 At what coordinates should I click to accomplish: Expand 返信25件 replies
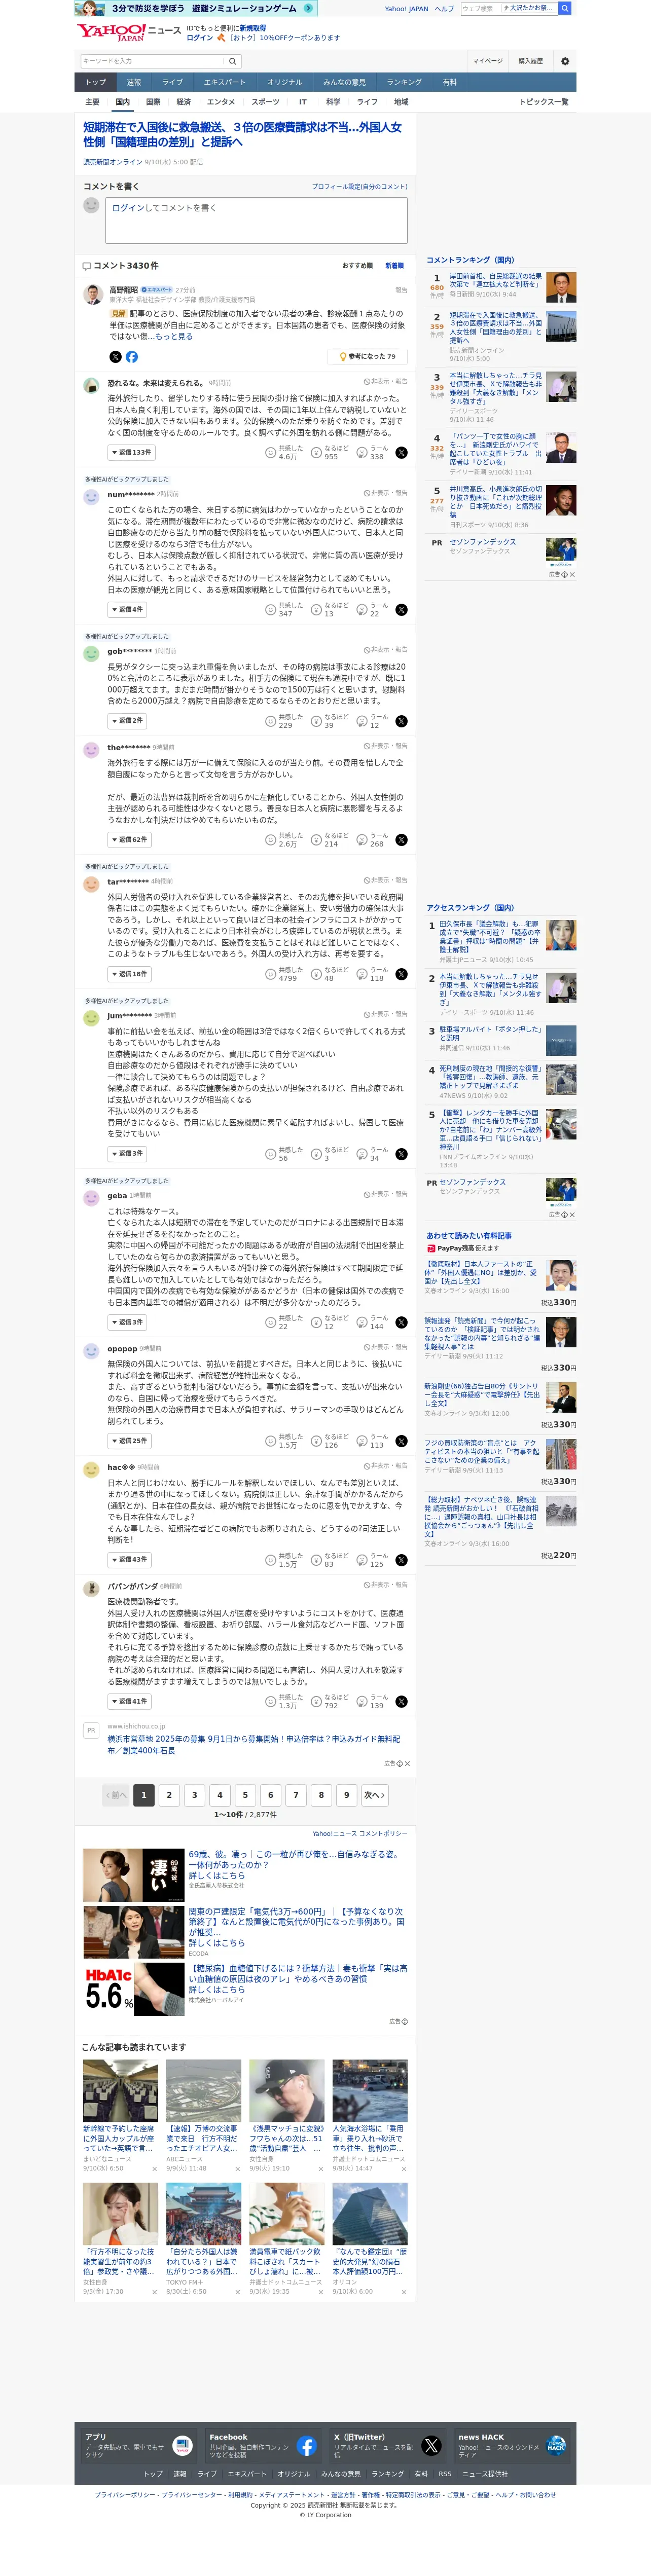129,1441
